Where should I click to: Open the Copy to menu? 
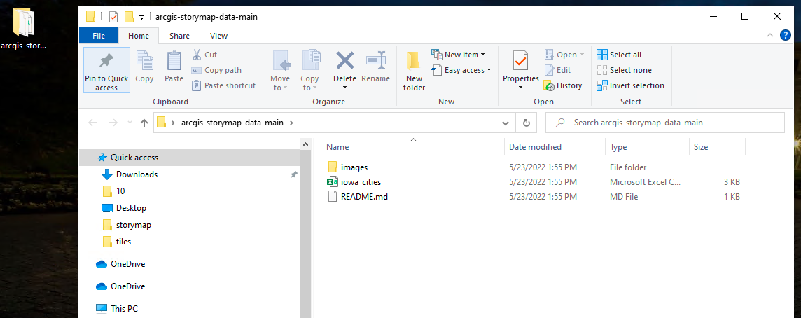(x=309, y=70)
